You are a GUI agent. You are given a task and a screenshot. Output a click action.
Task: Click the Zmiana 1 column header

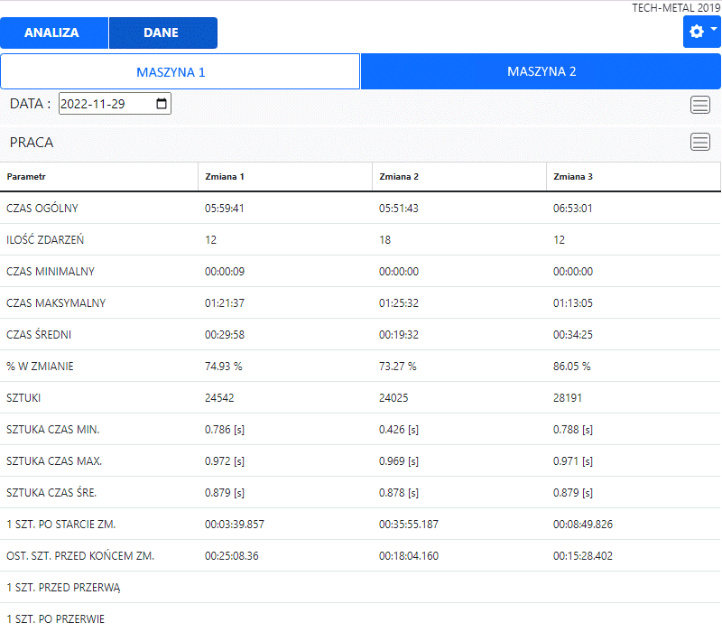pos(224,176)
